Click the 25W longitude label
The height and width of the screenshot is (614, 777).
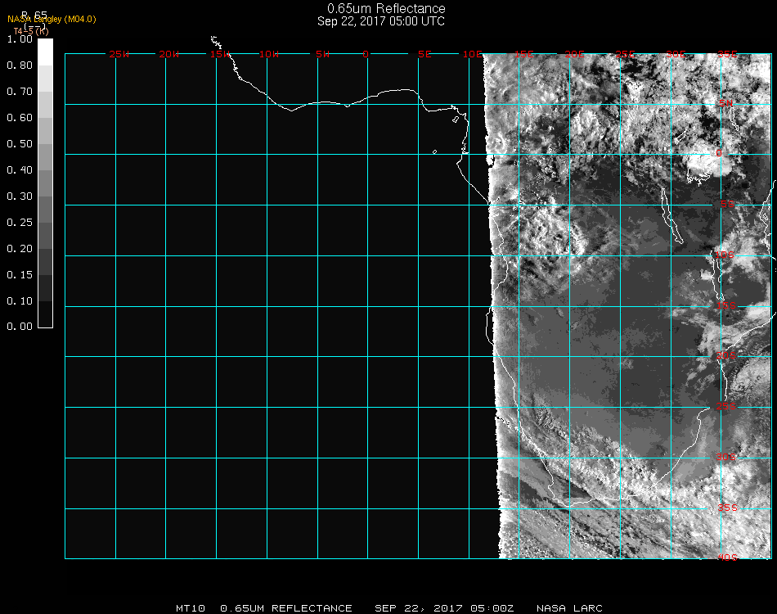point(119,54)
